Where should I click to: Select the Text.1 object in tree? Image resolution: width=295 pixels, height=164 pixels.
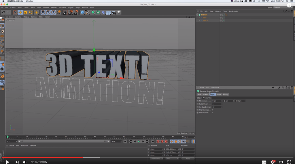click(205, 20)
